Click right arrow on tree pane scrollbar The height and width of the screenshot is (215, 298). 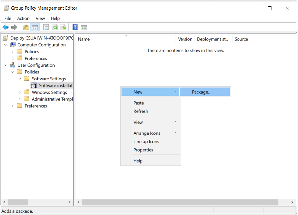pos(69,202)
